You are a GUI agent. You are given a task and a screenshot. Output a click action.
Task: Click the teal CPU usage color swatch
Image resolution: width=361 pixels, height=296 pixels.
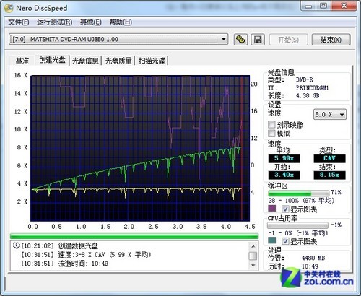(272, 240)
